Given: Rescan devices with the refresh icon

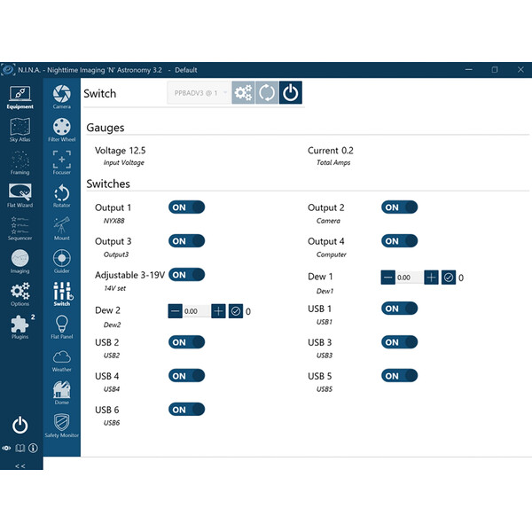Looking at the screenshot, I should pyautogui.click(x=267, y=92).
